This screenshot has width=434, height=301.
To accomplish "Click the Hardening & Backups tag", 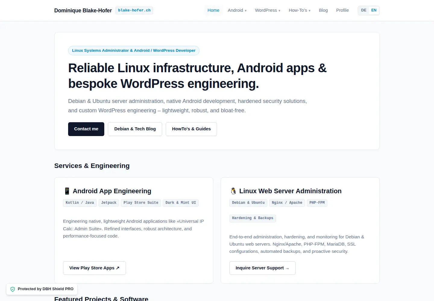I will point(253,218).
